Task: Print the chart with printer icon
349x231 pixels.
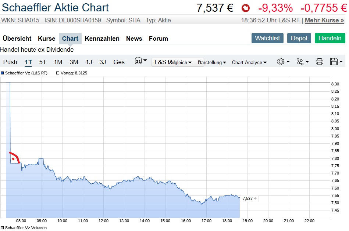Action: click(319, 62)
